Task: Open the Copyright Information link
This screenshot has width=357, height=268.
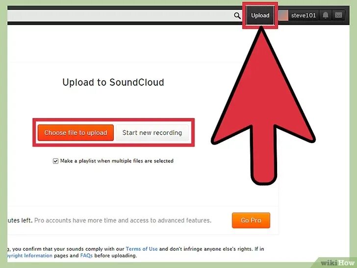Action: tap(30, 255)
